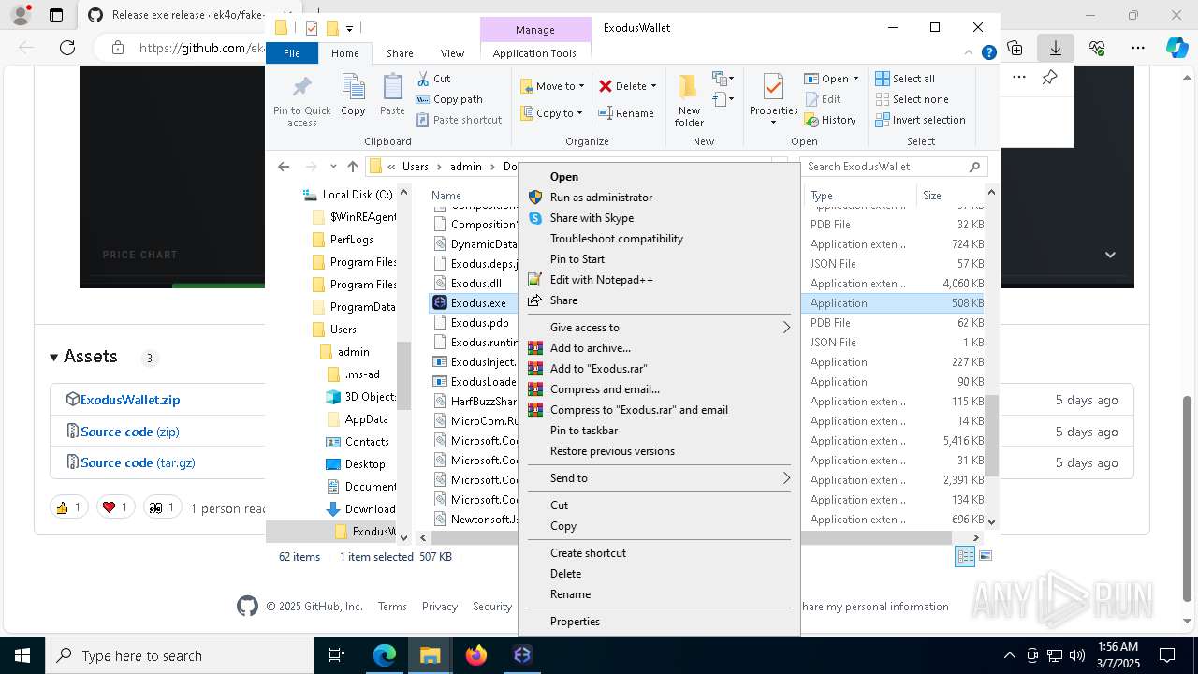Screen dimensions: 1198x674
Task: Click Explorer help question mark icon
Action: (x=988, y=53)
